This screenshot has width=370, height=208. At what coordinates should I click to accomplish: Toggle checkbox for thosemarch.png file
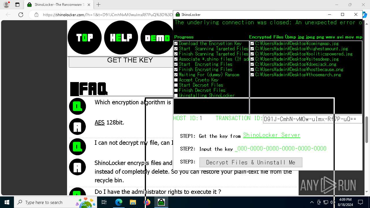pos(252,75)
